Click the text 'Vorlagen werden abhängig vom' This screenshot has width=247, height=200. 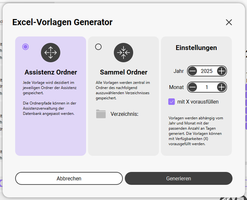[196, 118]
